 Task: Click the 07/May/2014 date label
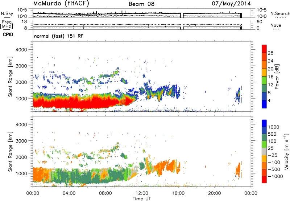pos(231,4)
